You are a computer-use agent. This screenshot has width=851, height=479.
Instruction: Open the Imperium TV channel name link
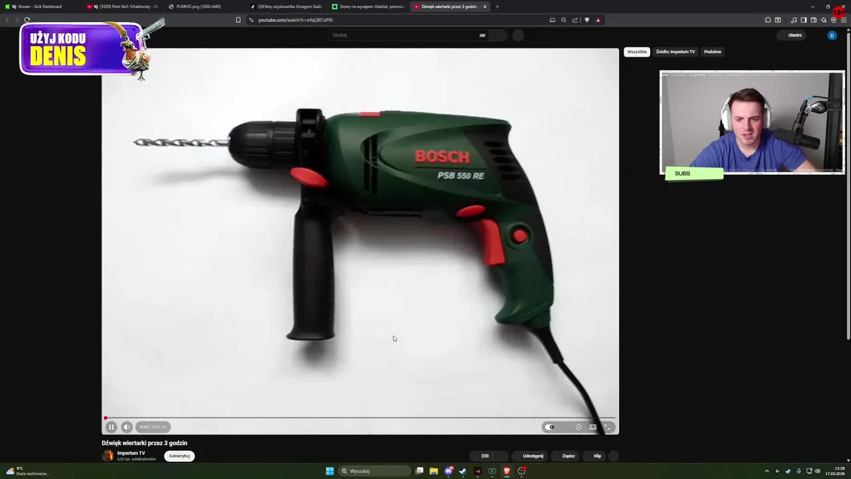click(131, 453)
